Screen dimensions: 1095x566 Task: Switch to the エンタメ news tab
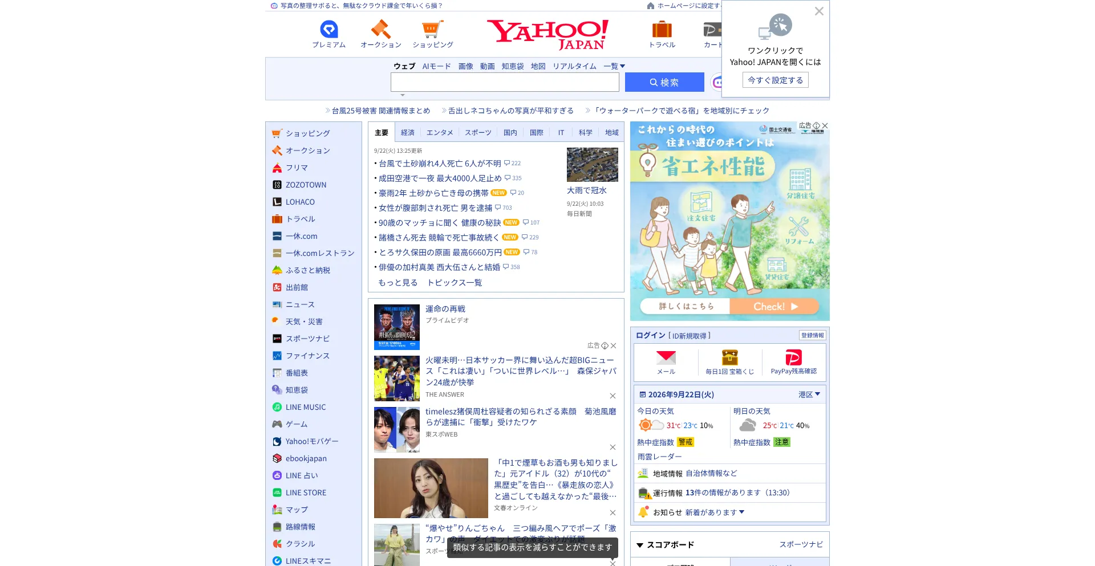[440, 132]
